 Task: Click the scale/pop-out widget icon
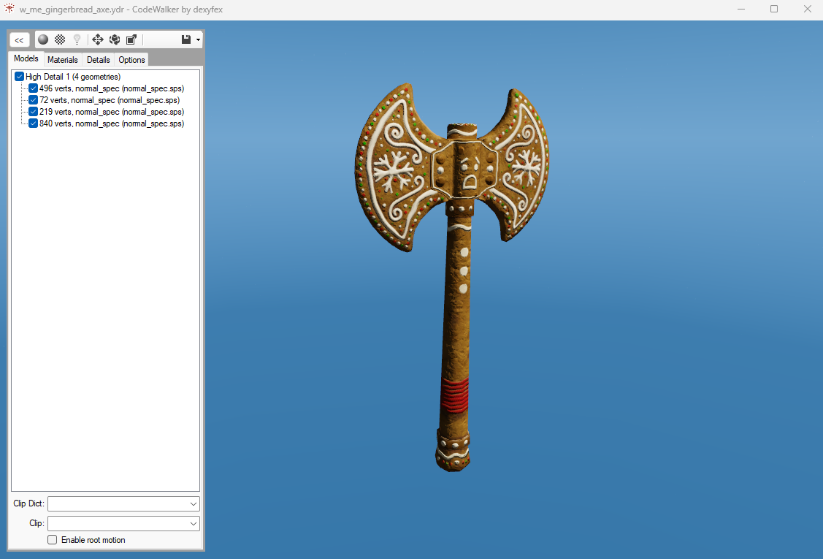[132, 39]
